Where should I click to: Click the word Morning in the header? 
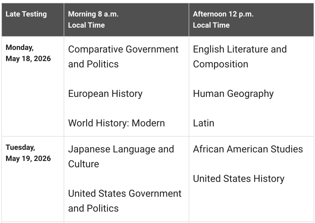(82, 14)
